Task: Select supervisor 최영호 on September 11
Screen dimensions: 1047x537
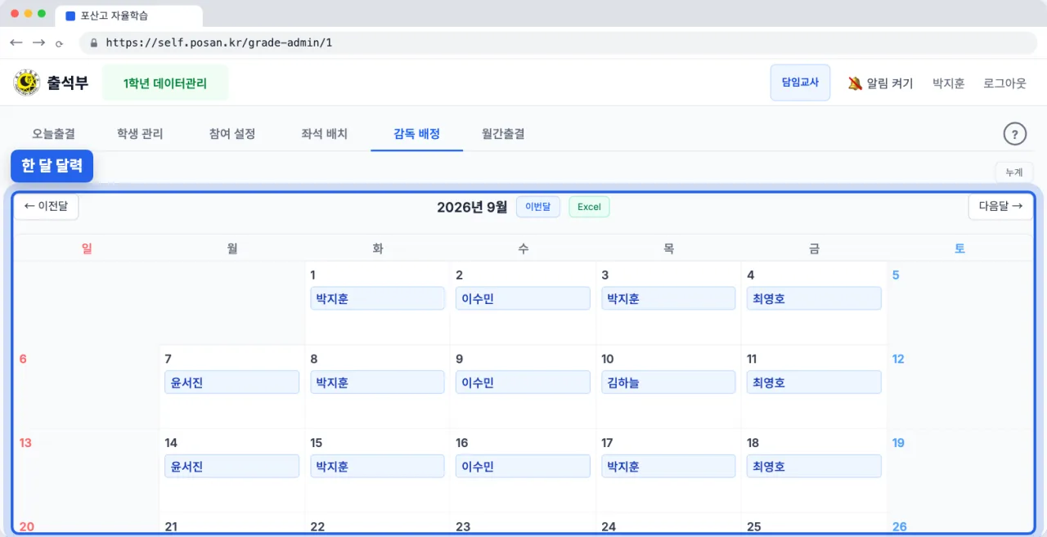Action: click(x=814, y=383)
